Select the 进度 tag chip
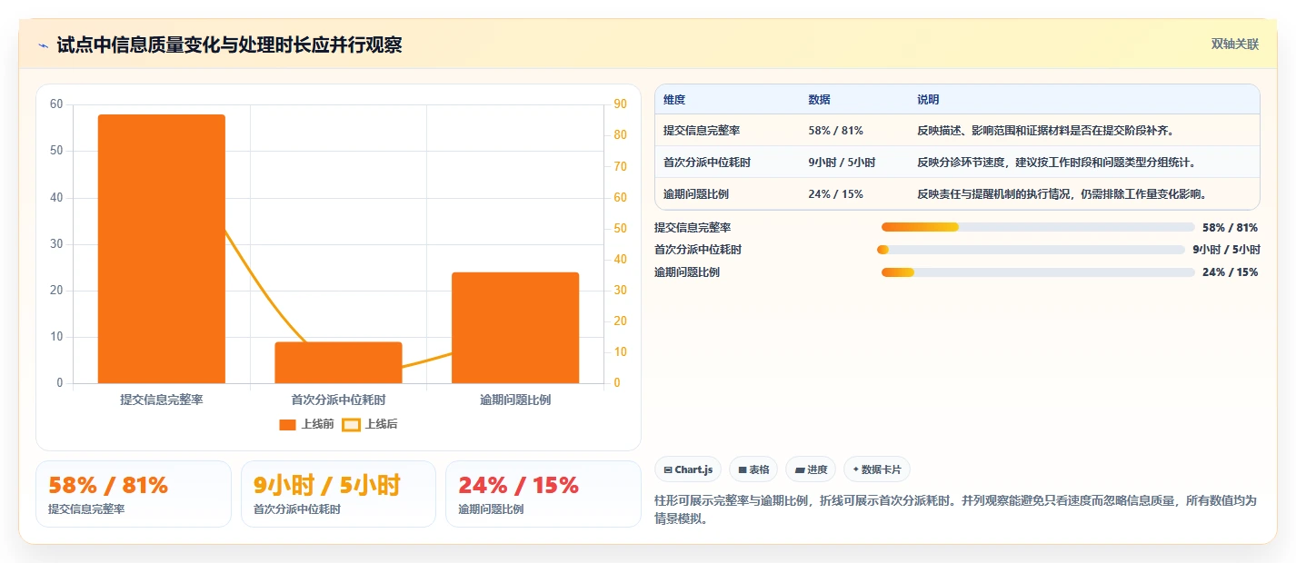 click(x=811, y=469)
